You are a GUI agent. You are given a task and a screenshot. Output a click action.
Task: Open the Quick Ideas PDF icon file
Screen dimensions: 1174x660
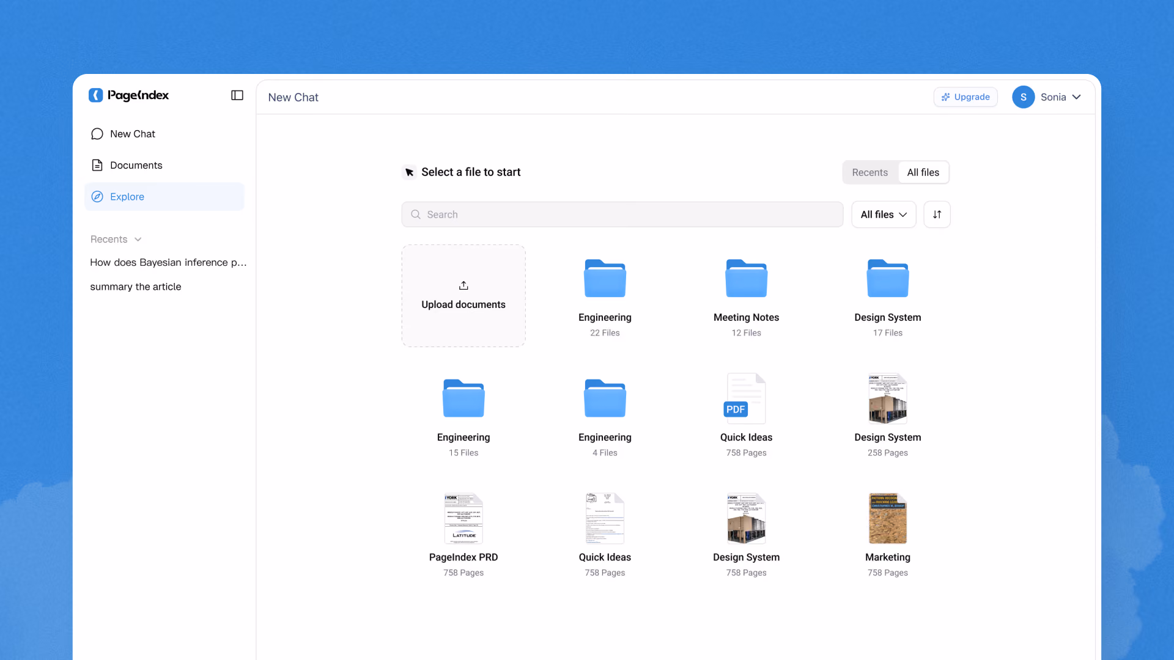click(x=746, y=398)
